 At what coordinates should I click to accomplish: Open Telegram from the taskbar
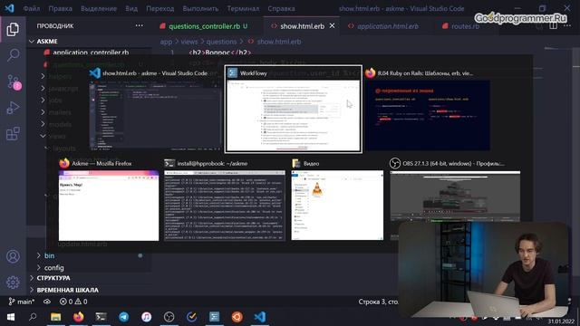(124, 317)
